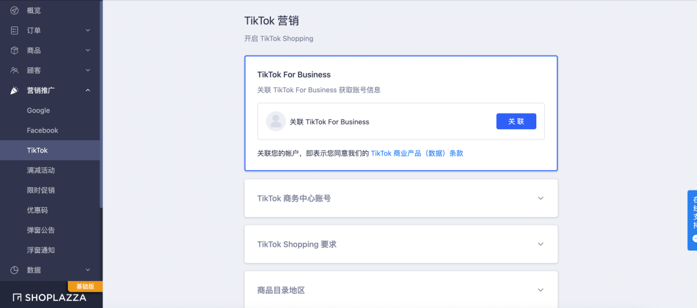Screen dimensions: 697x308
Task: Click the blue 关联 button
Action: [x=516, y=121]
